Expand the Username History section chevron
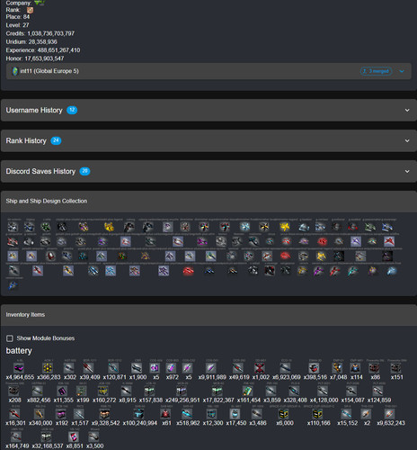The width and height of the screenshot is (417, 450). [407, 110]
